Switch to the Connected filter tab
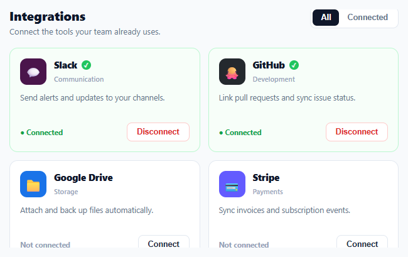The image size is (408, 257). pos(368,18)
